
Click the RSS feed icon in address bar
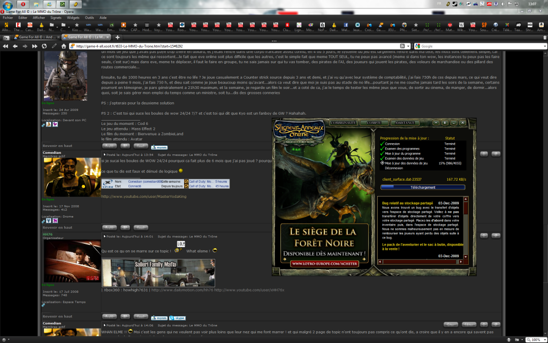(x=402, y=46)
